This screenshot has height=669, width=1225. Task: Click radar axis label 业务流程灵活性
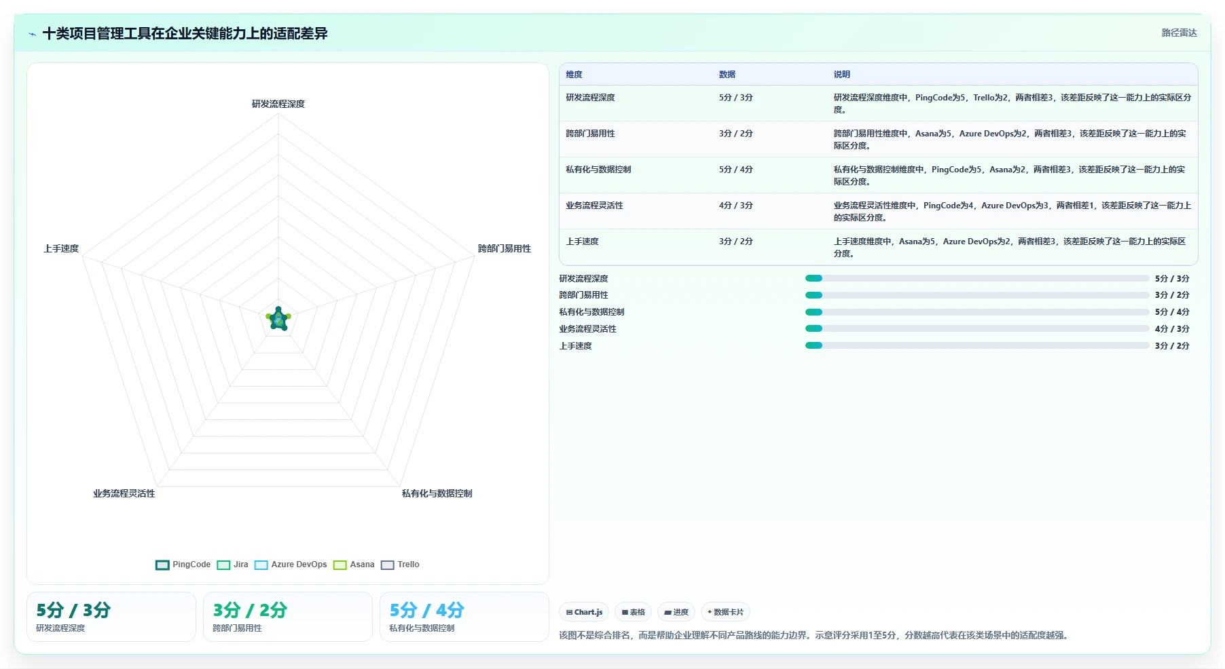[x=124, y=493]
